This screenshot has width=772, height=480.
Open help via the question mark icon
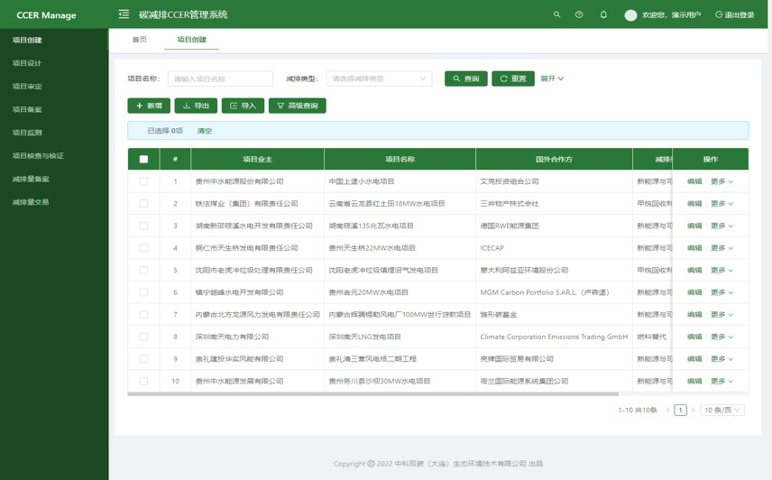tap(579, 14)
